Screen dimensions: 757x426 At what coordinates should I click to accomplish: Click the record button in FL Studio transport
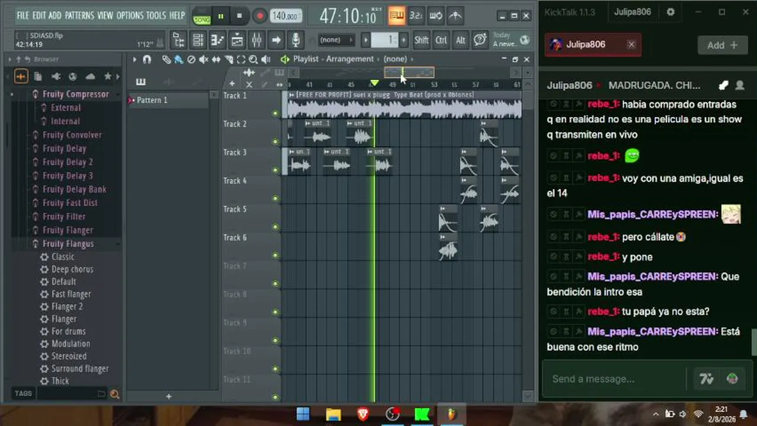click(259, 17)
